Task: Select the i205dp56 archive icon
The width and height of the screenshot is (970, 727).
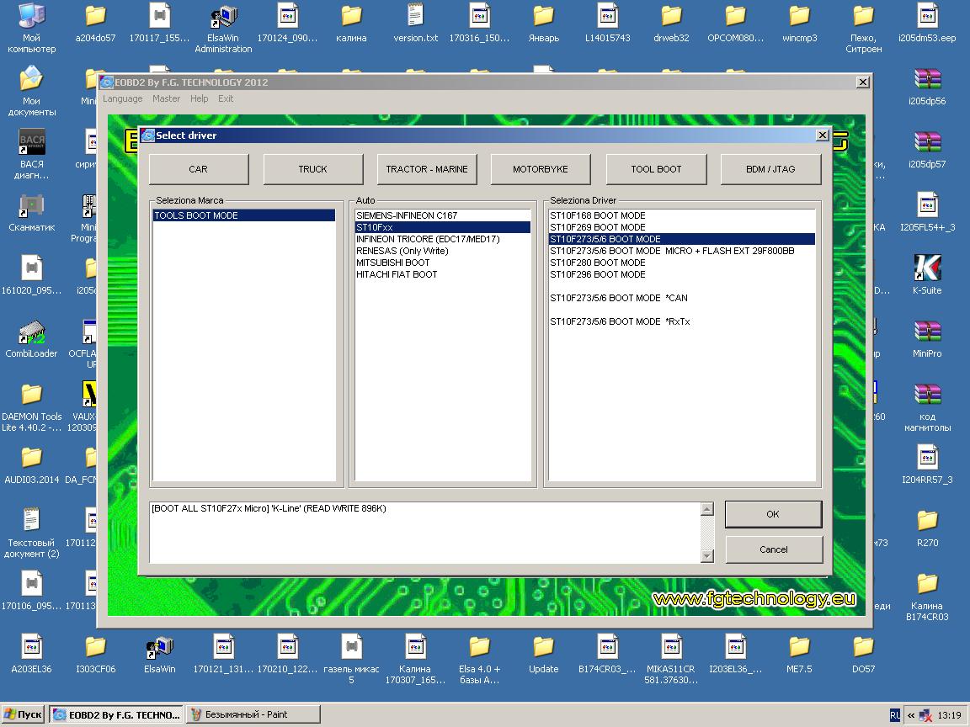Action: tap(927, 87)
